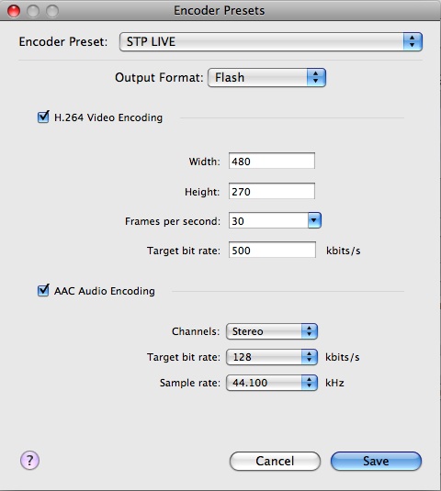The height and width of the screenshot is (491, 441).
Task: Disable H.264 Video Encoding checkbox
Action: pyautogui.click(x=43, y=117)
